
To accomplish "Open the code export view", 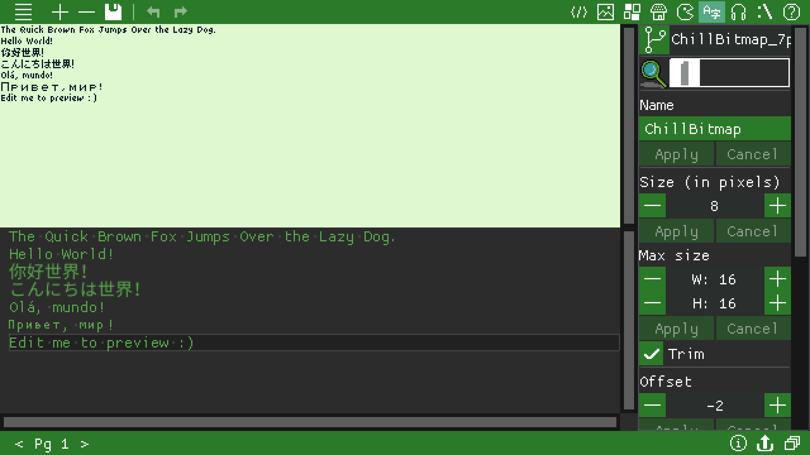I will click(x=579, y=12).
